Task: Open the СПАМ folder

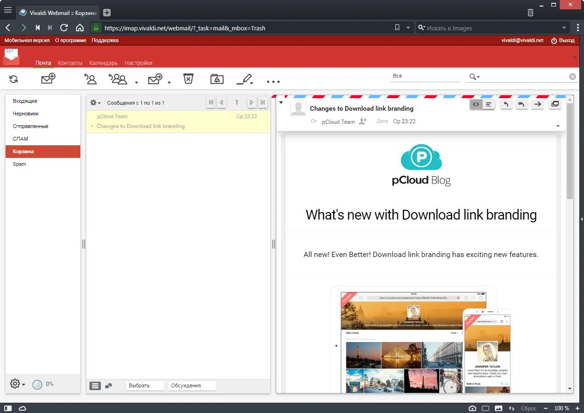Action: click(x=43, y=139)
